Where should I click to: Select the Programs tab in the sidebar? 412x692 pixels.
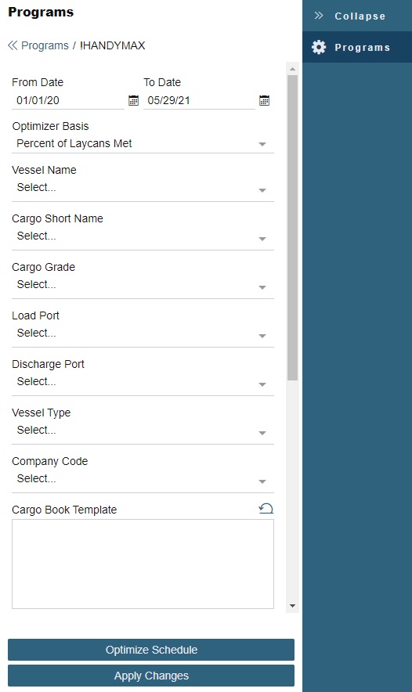pos(357,47)
